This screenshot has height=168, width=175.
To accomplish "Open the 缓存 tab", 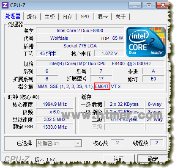I will pos(32,17).
